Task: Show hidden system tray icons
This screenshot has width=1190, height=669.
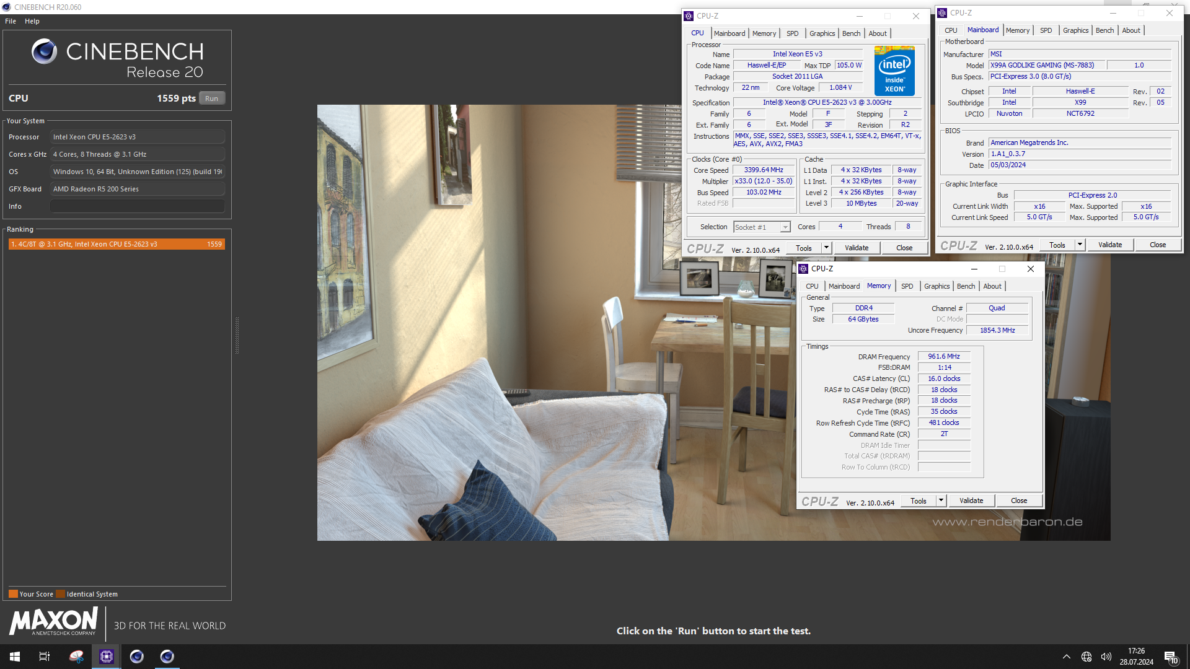Action: pyautogui.click(x=1067, y=657)
